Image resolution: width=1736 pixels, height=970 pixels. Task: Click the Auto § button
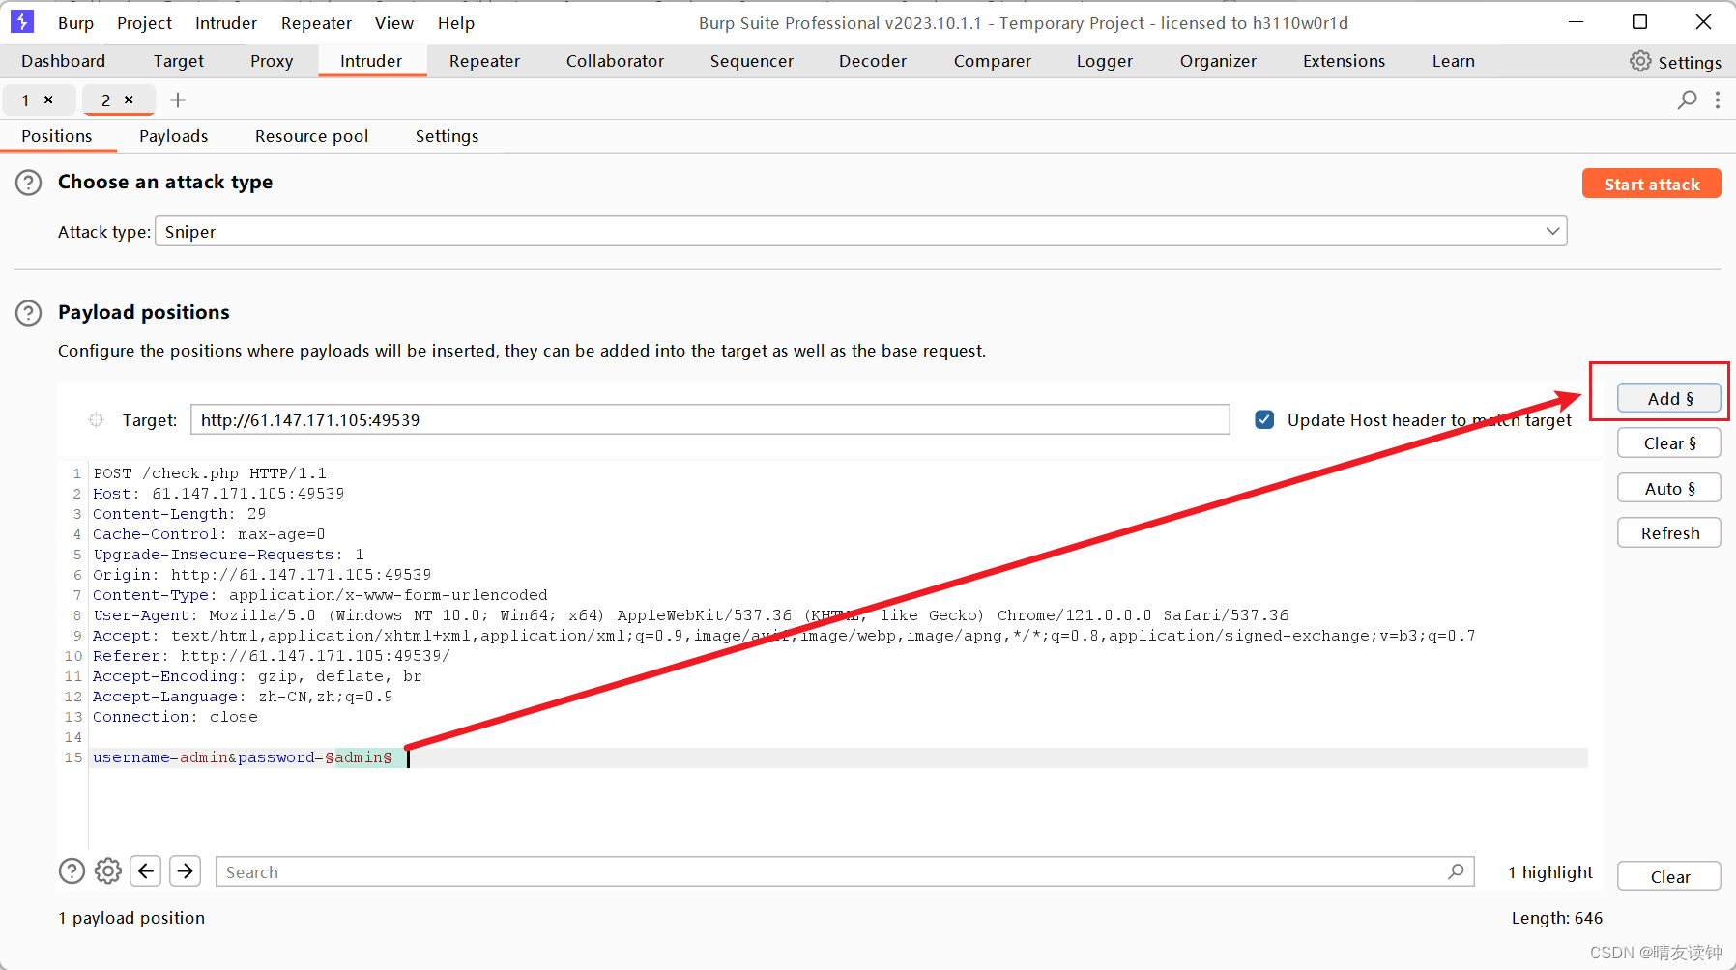[x=1668, y=488]
